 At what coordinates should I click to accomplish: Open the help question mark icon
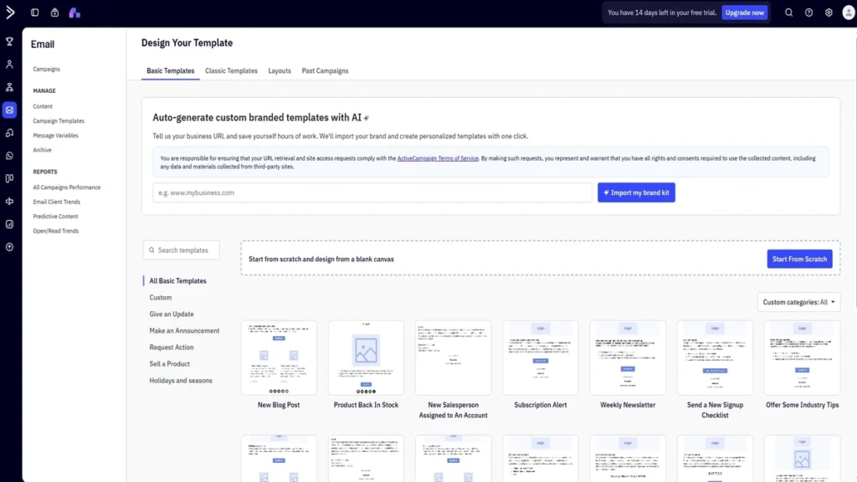pos(809,13)
